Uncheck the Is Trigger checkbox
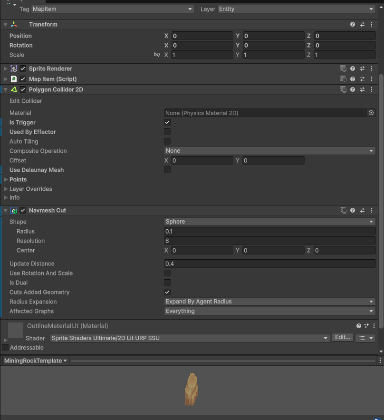This screenshot has height=420, width=384. 167,122
